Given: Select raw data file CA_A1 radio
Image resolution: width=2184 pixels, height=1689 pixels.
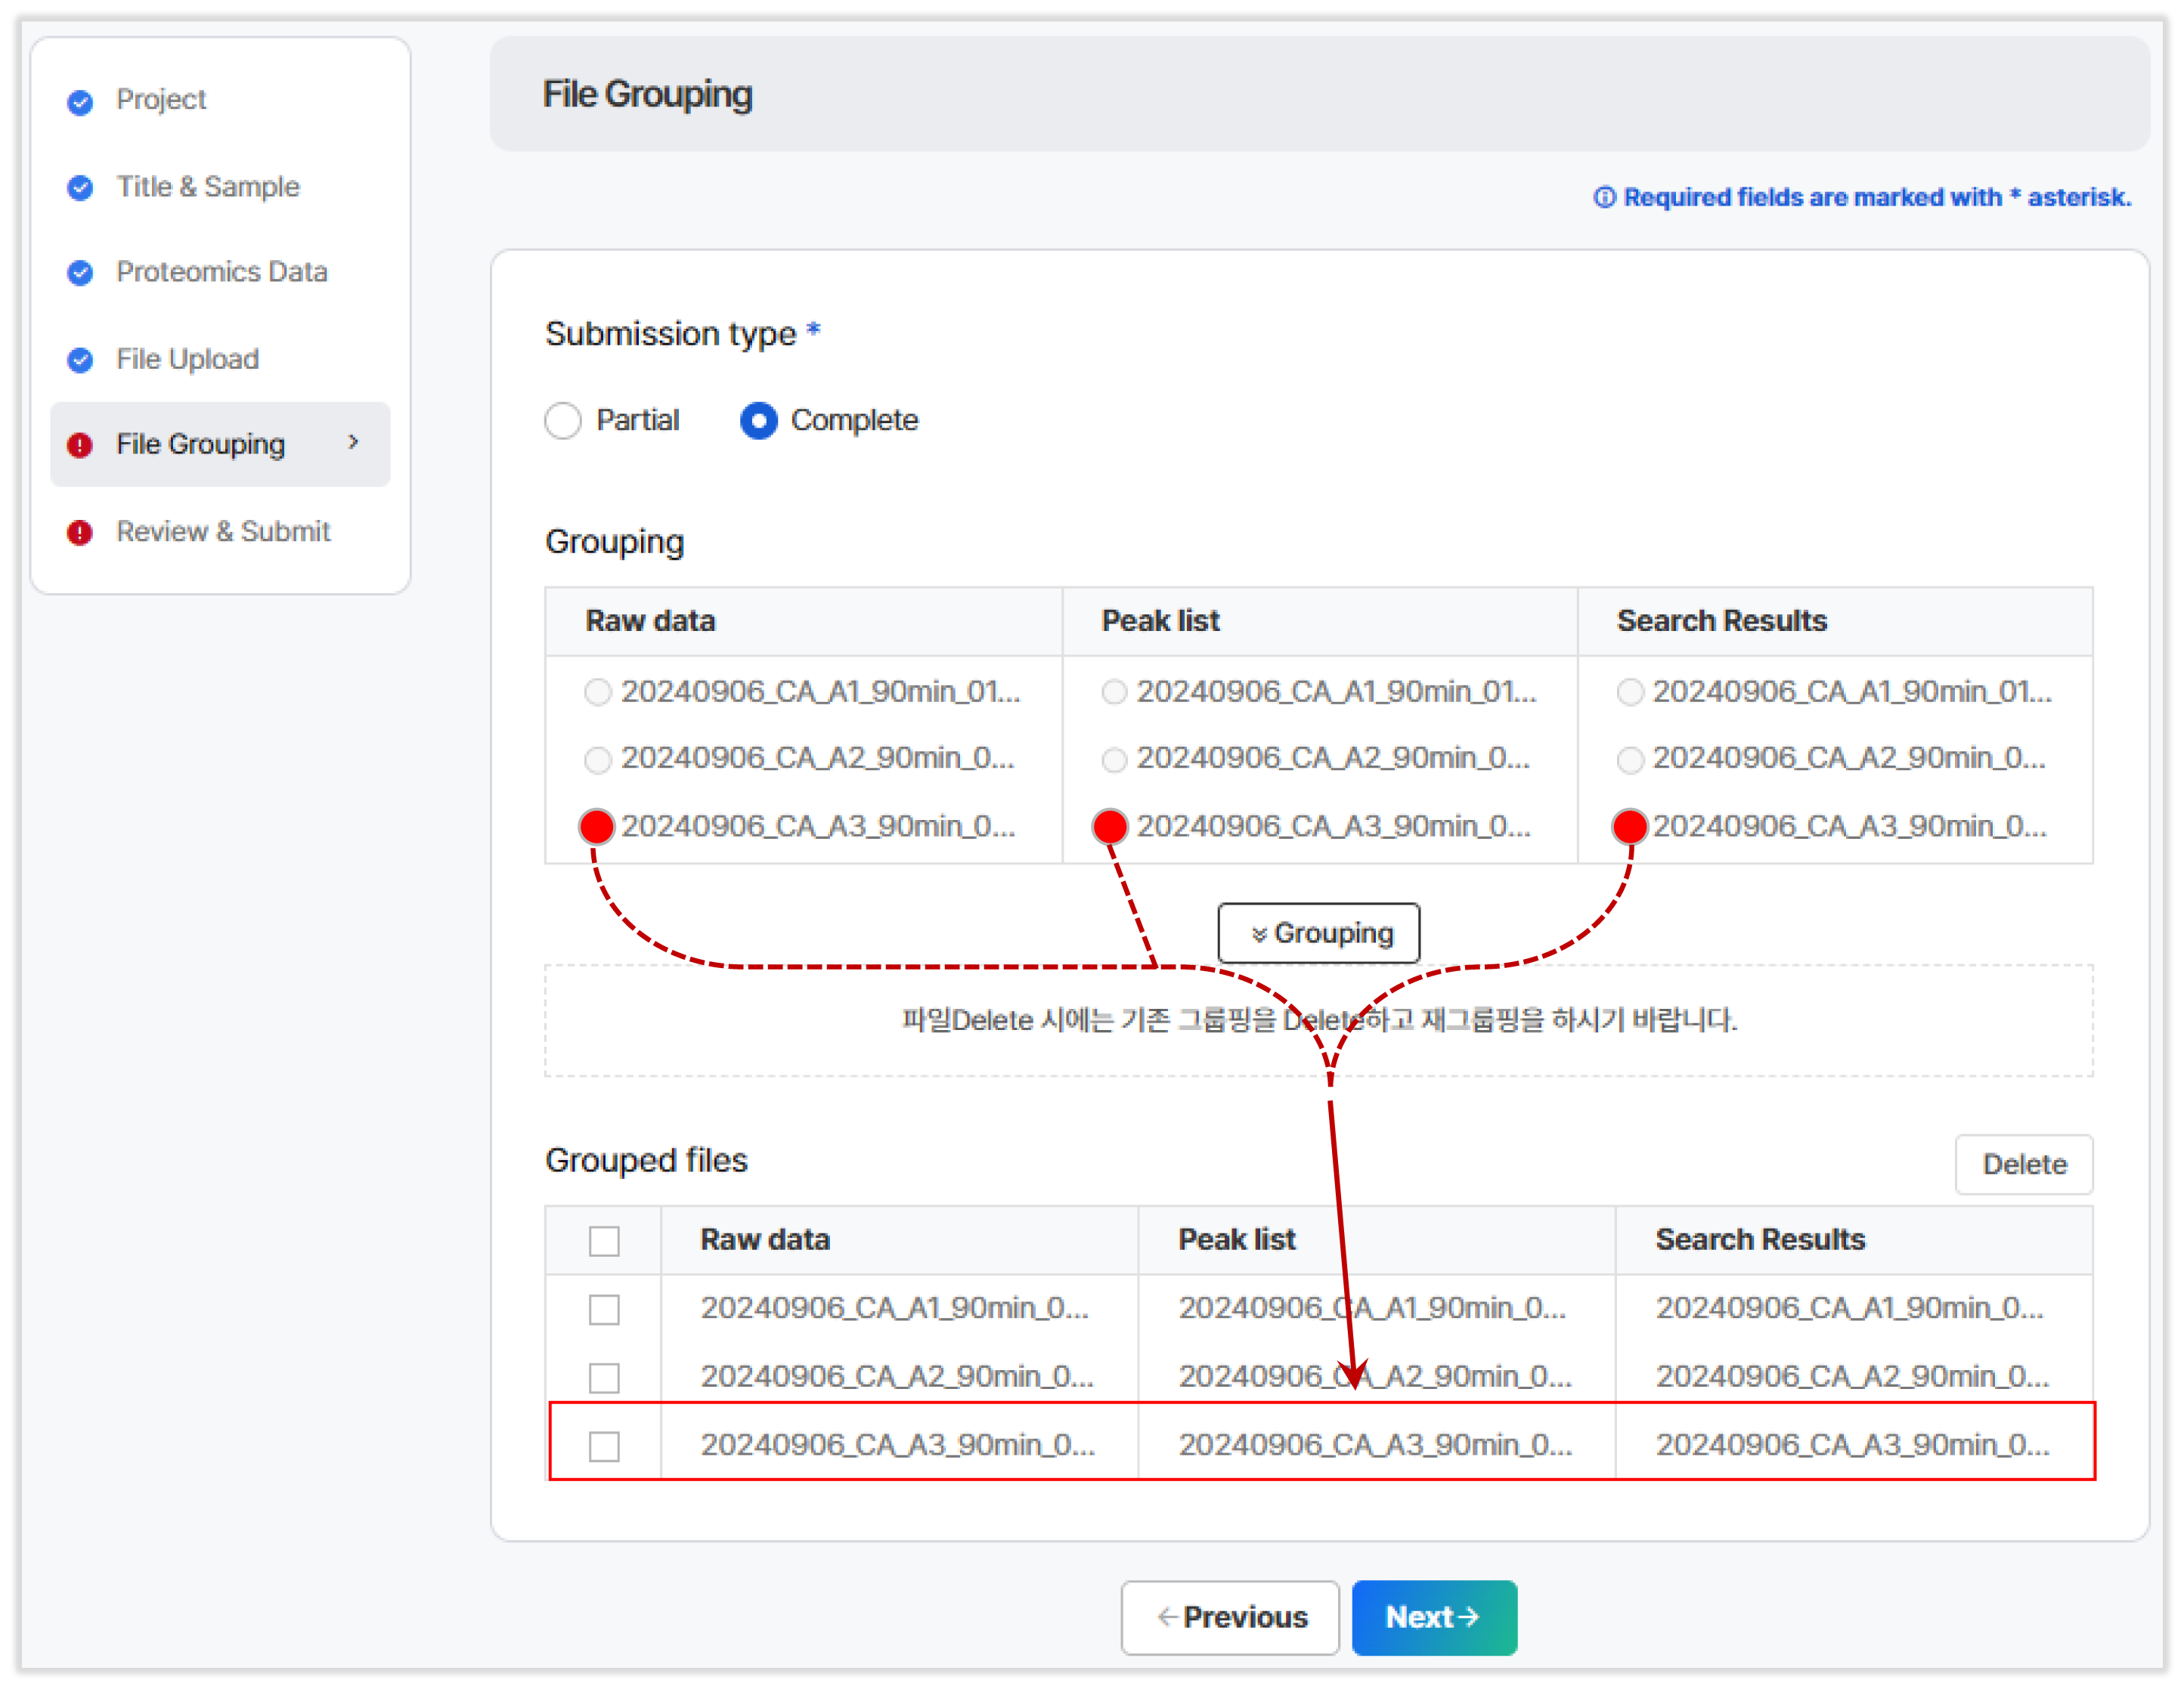Looking at the screenshot, I should pos(598,692).
